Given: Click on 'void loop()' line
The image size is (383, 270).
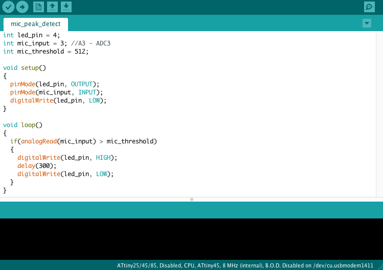Looking at the screenshot, I should 22,125.
